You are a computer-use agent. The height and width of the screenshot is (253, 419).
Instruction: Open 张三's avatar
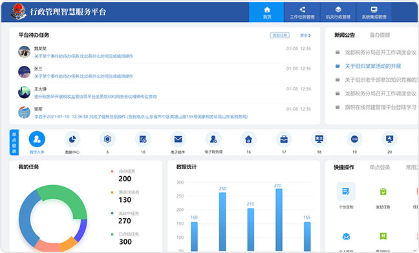point(24,72)
